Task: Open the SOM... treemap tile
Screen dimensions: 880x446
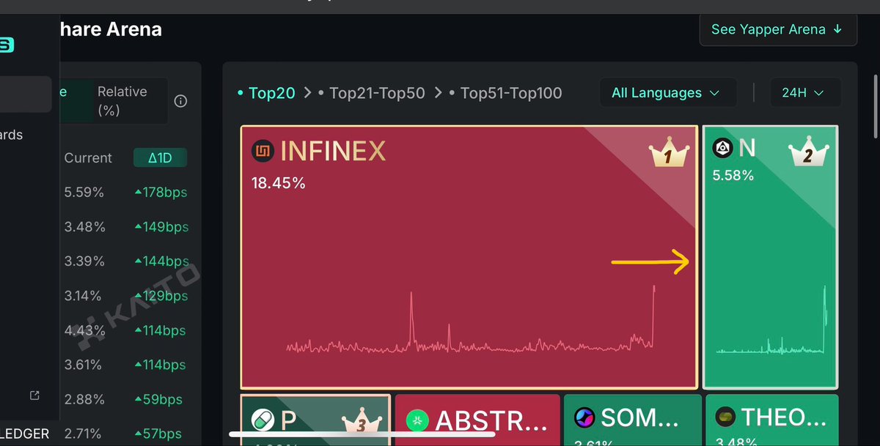Action: pos(632,420)
